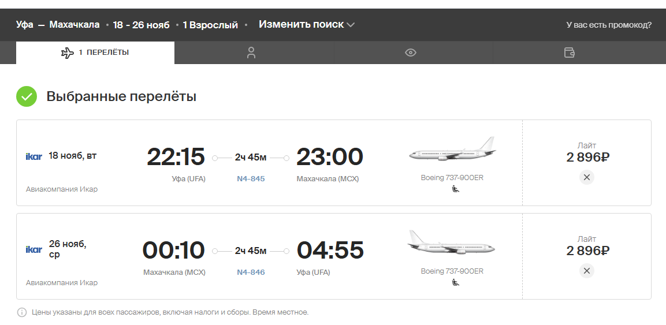Select the airplane icon in Перелёты tab
The height and width of the screenshot is (325, 666).
[x=68, y=53]
